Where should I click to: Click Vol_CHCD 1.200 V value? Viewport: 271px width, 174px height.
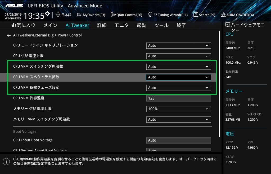point(253,120)
